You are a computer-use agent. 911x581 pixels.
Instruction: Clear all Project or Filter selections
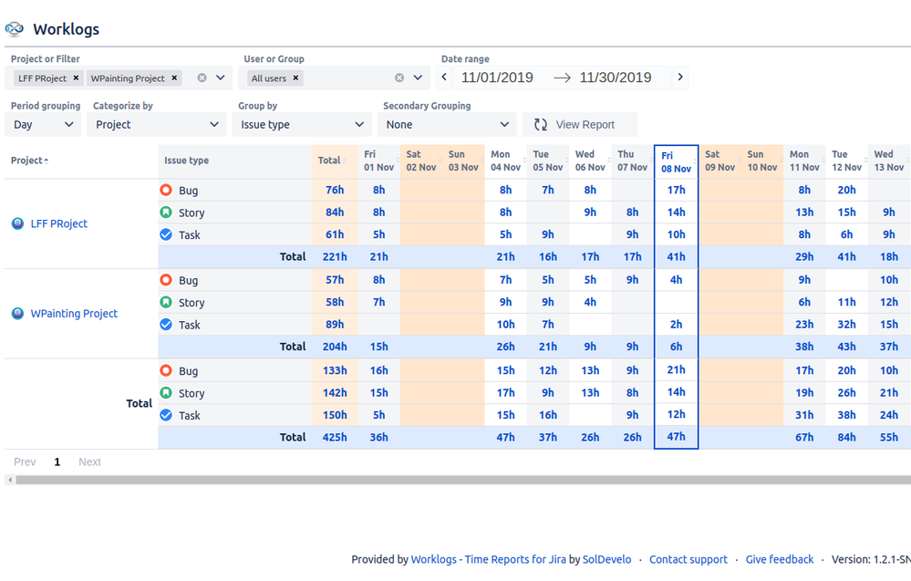coord(202,78)
